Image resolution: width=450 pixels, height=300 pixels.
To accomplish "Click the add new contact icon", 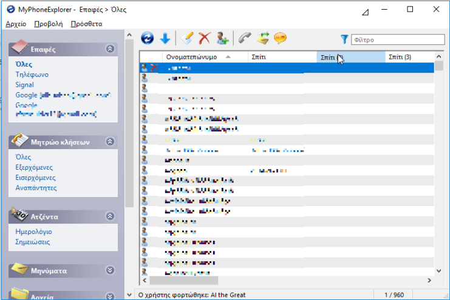I will pos(222,38).
